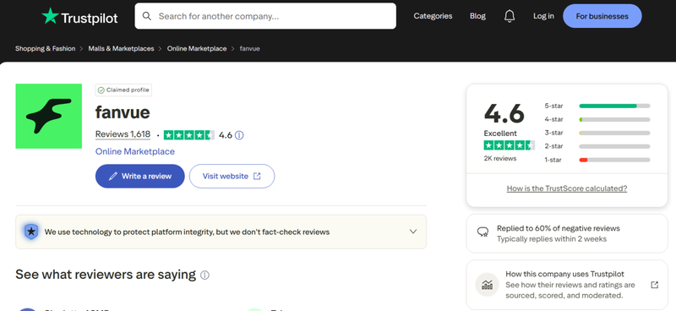Click the chart icon for Trustpilot usage
The image size is (676, 311).
(x=488, y=285)
